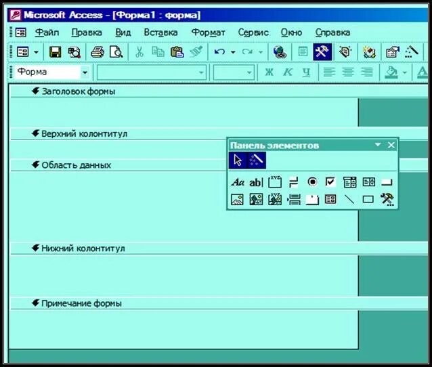Click the Print icon
This screenshot has height=367, width=432.
(98, 51)
